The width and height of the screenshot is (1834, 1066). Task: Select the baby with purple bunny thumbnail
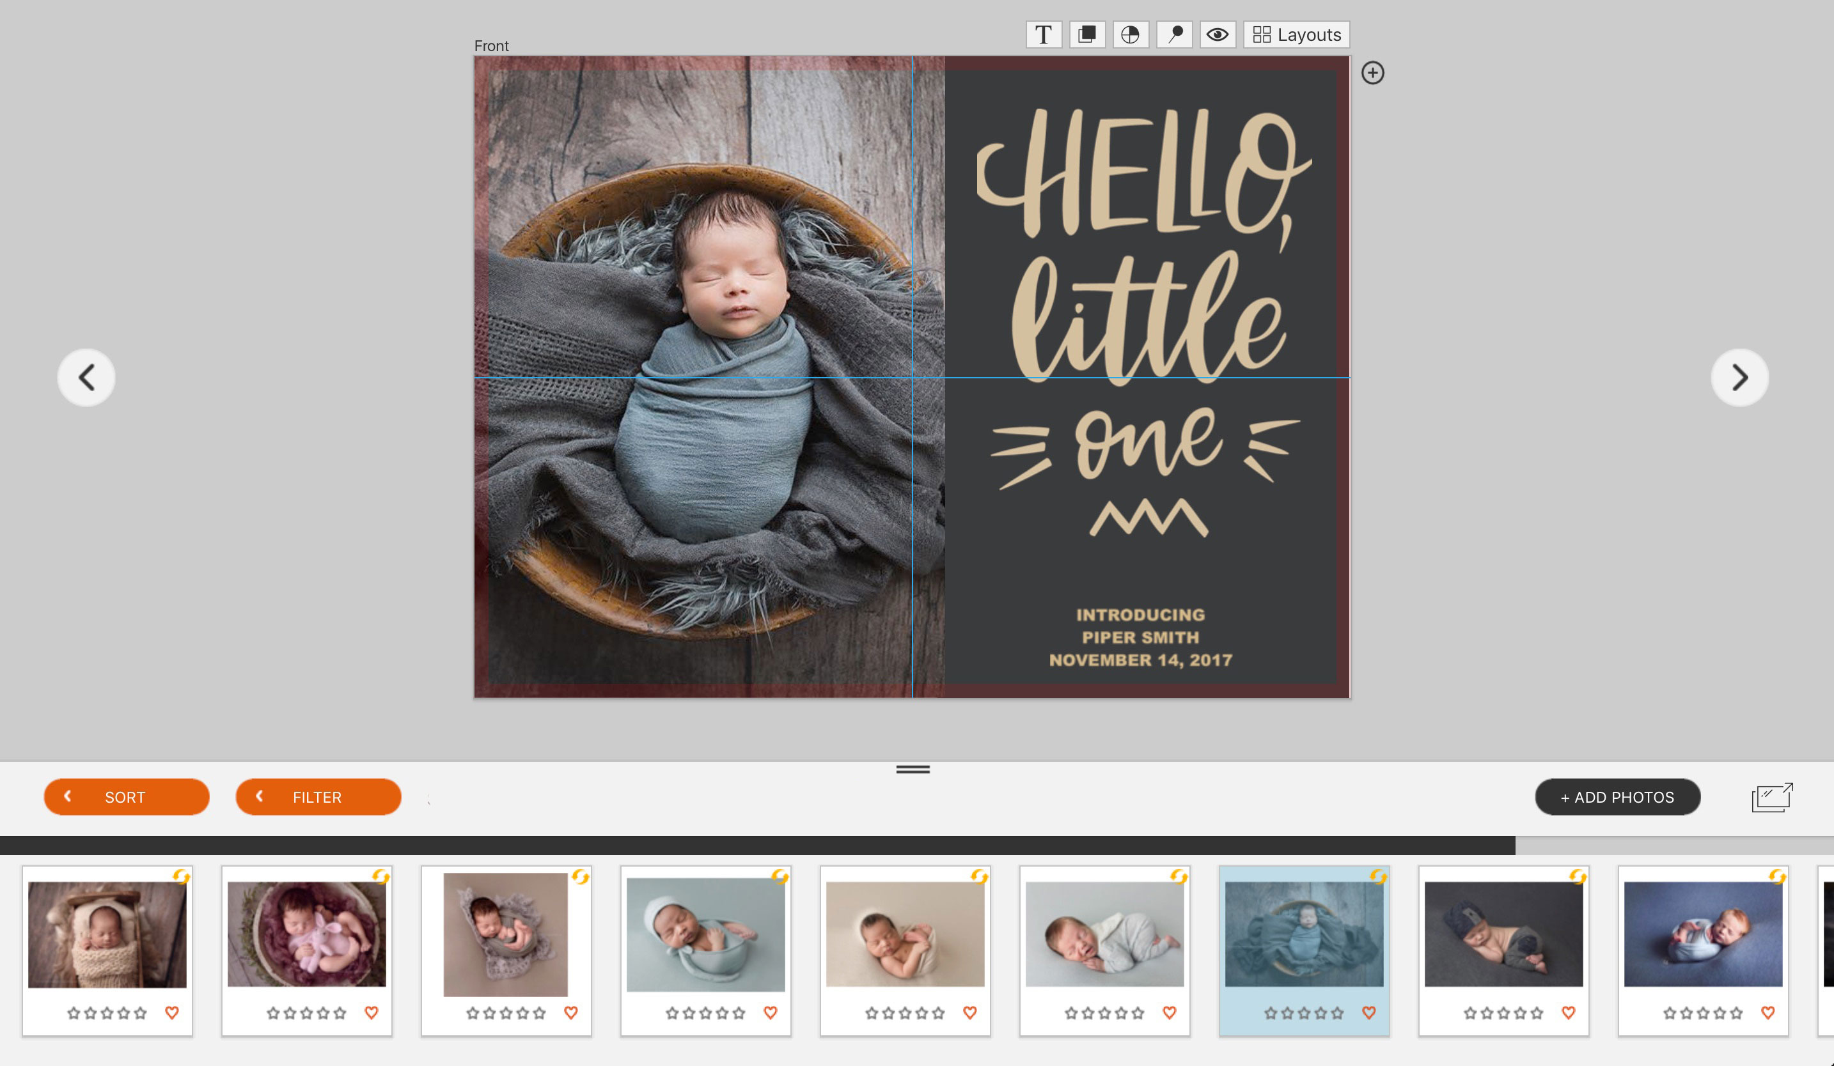[x=306, y=934]
